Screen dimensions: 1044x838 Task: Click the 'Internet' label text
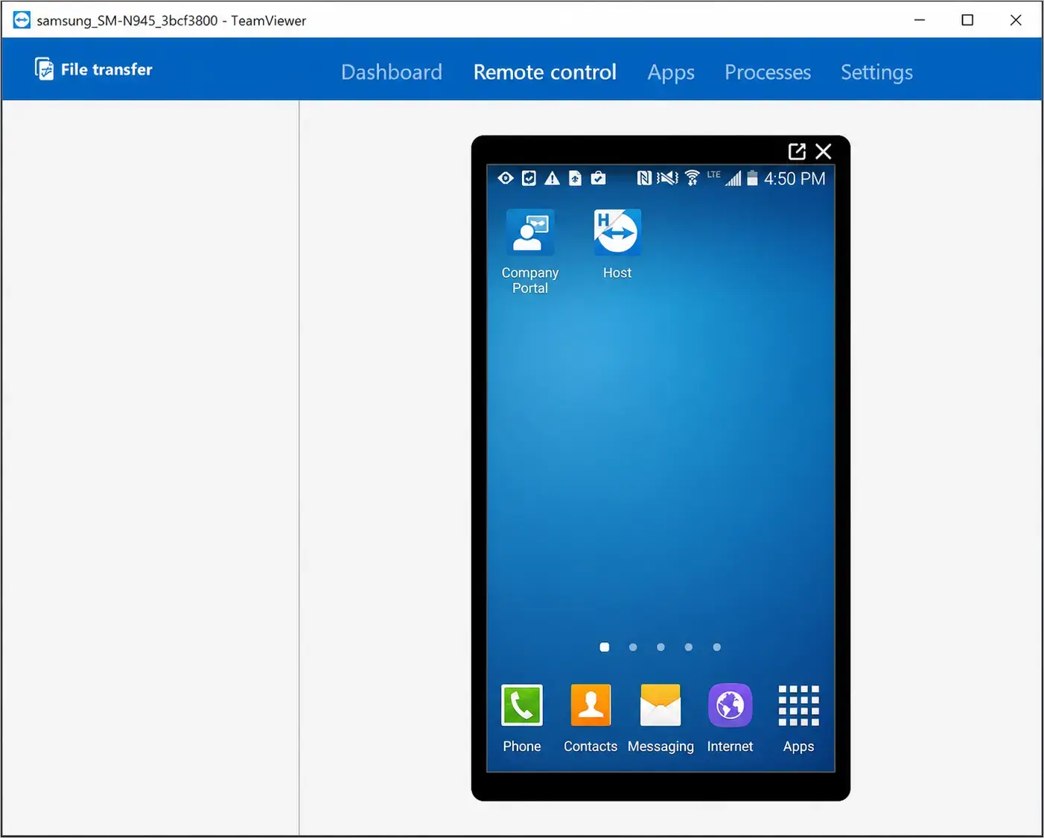coord(730,746)
